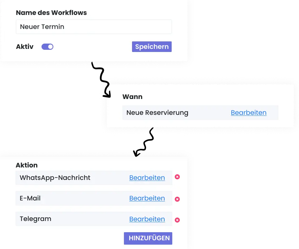
Task: Select the Neue Reservierung trigger row
Action: click(x=157, y=113)
